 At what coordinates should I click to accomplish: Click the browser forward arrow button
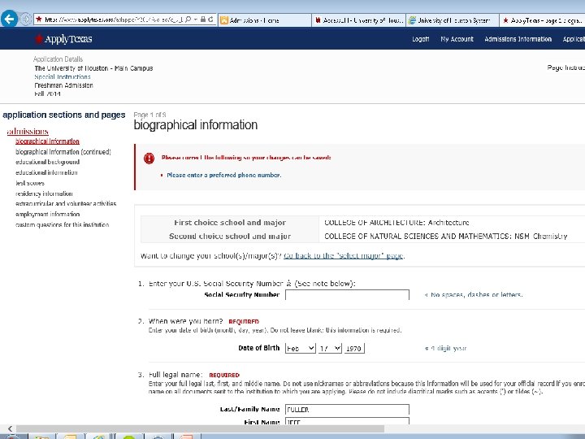25,19
